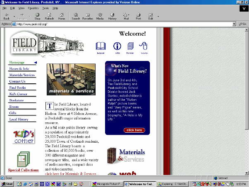Screen dimensions: 249x187
Task: Open the Hours & Info link
Action: click(19, 68)
